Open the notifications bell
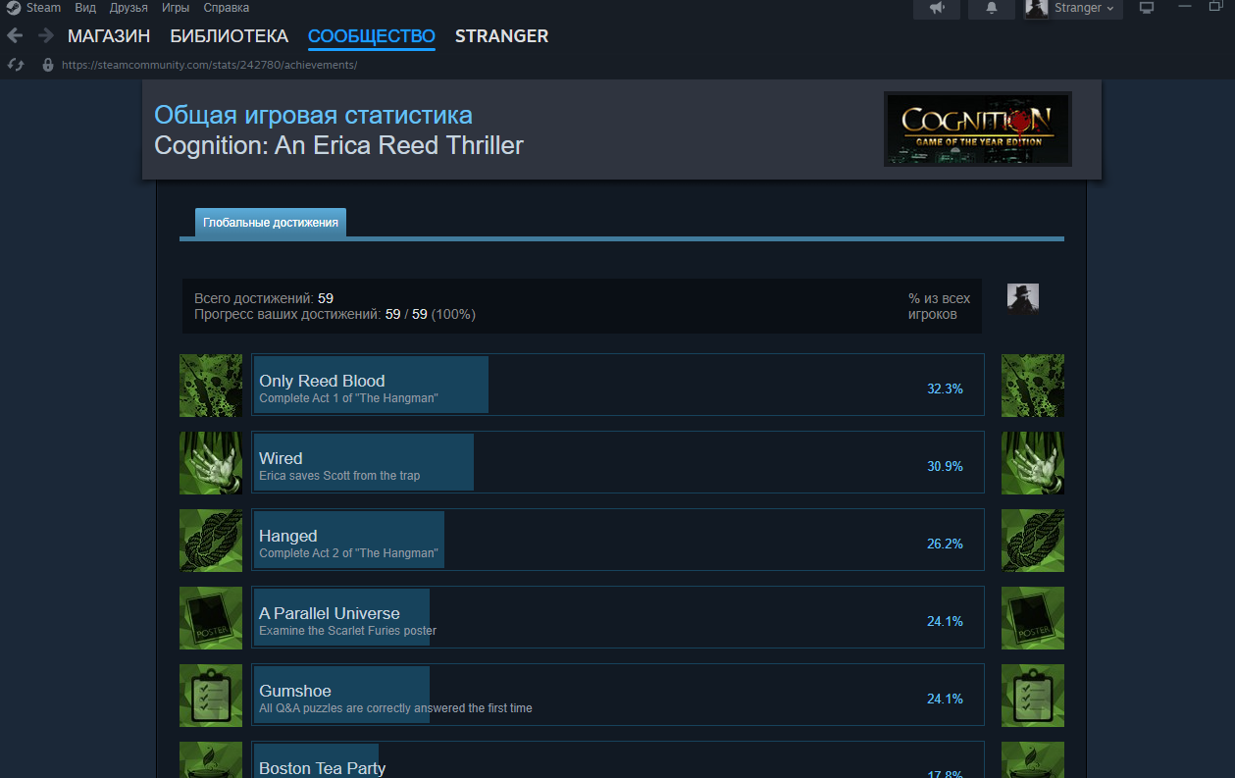The width and height of the screenshot is (1235, 778). point(992,8)
